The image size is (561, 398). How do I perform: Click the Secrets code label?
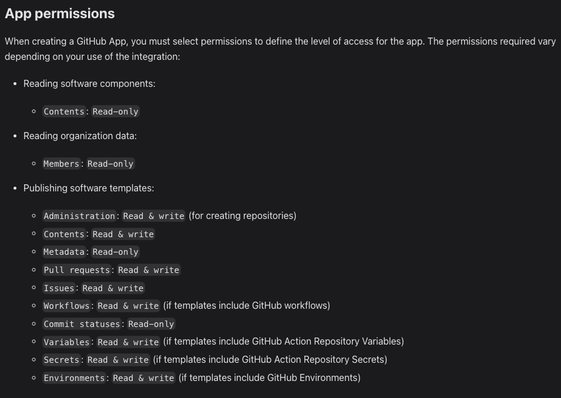point(61,360)
